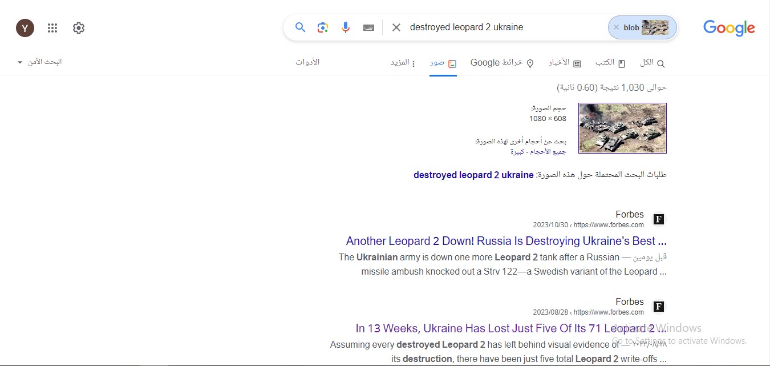Image resolution: width=770 pixels, height=366 pixels.
Task: Go to Google home via logo
Action: pyautogui.click(x=729, y=27)
